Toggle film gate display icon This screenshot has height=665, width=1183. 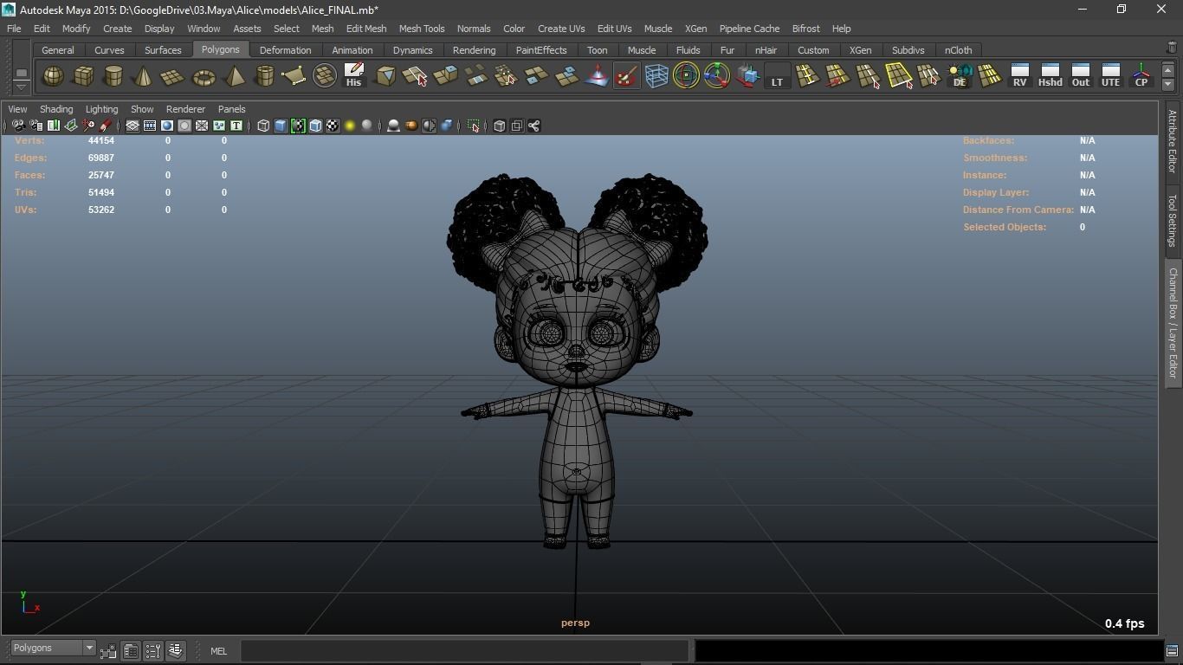pyautogui.click(x=150, y=126)
